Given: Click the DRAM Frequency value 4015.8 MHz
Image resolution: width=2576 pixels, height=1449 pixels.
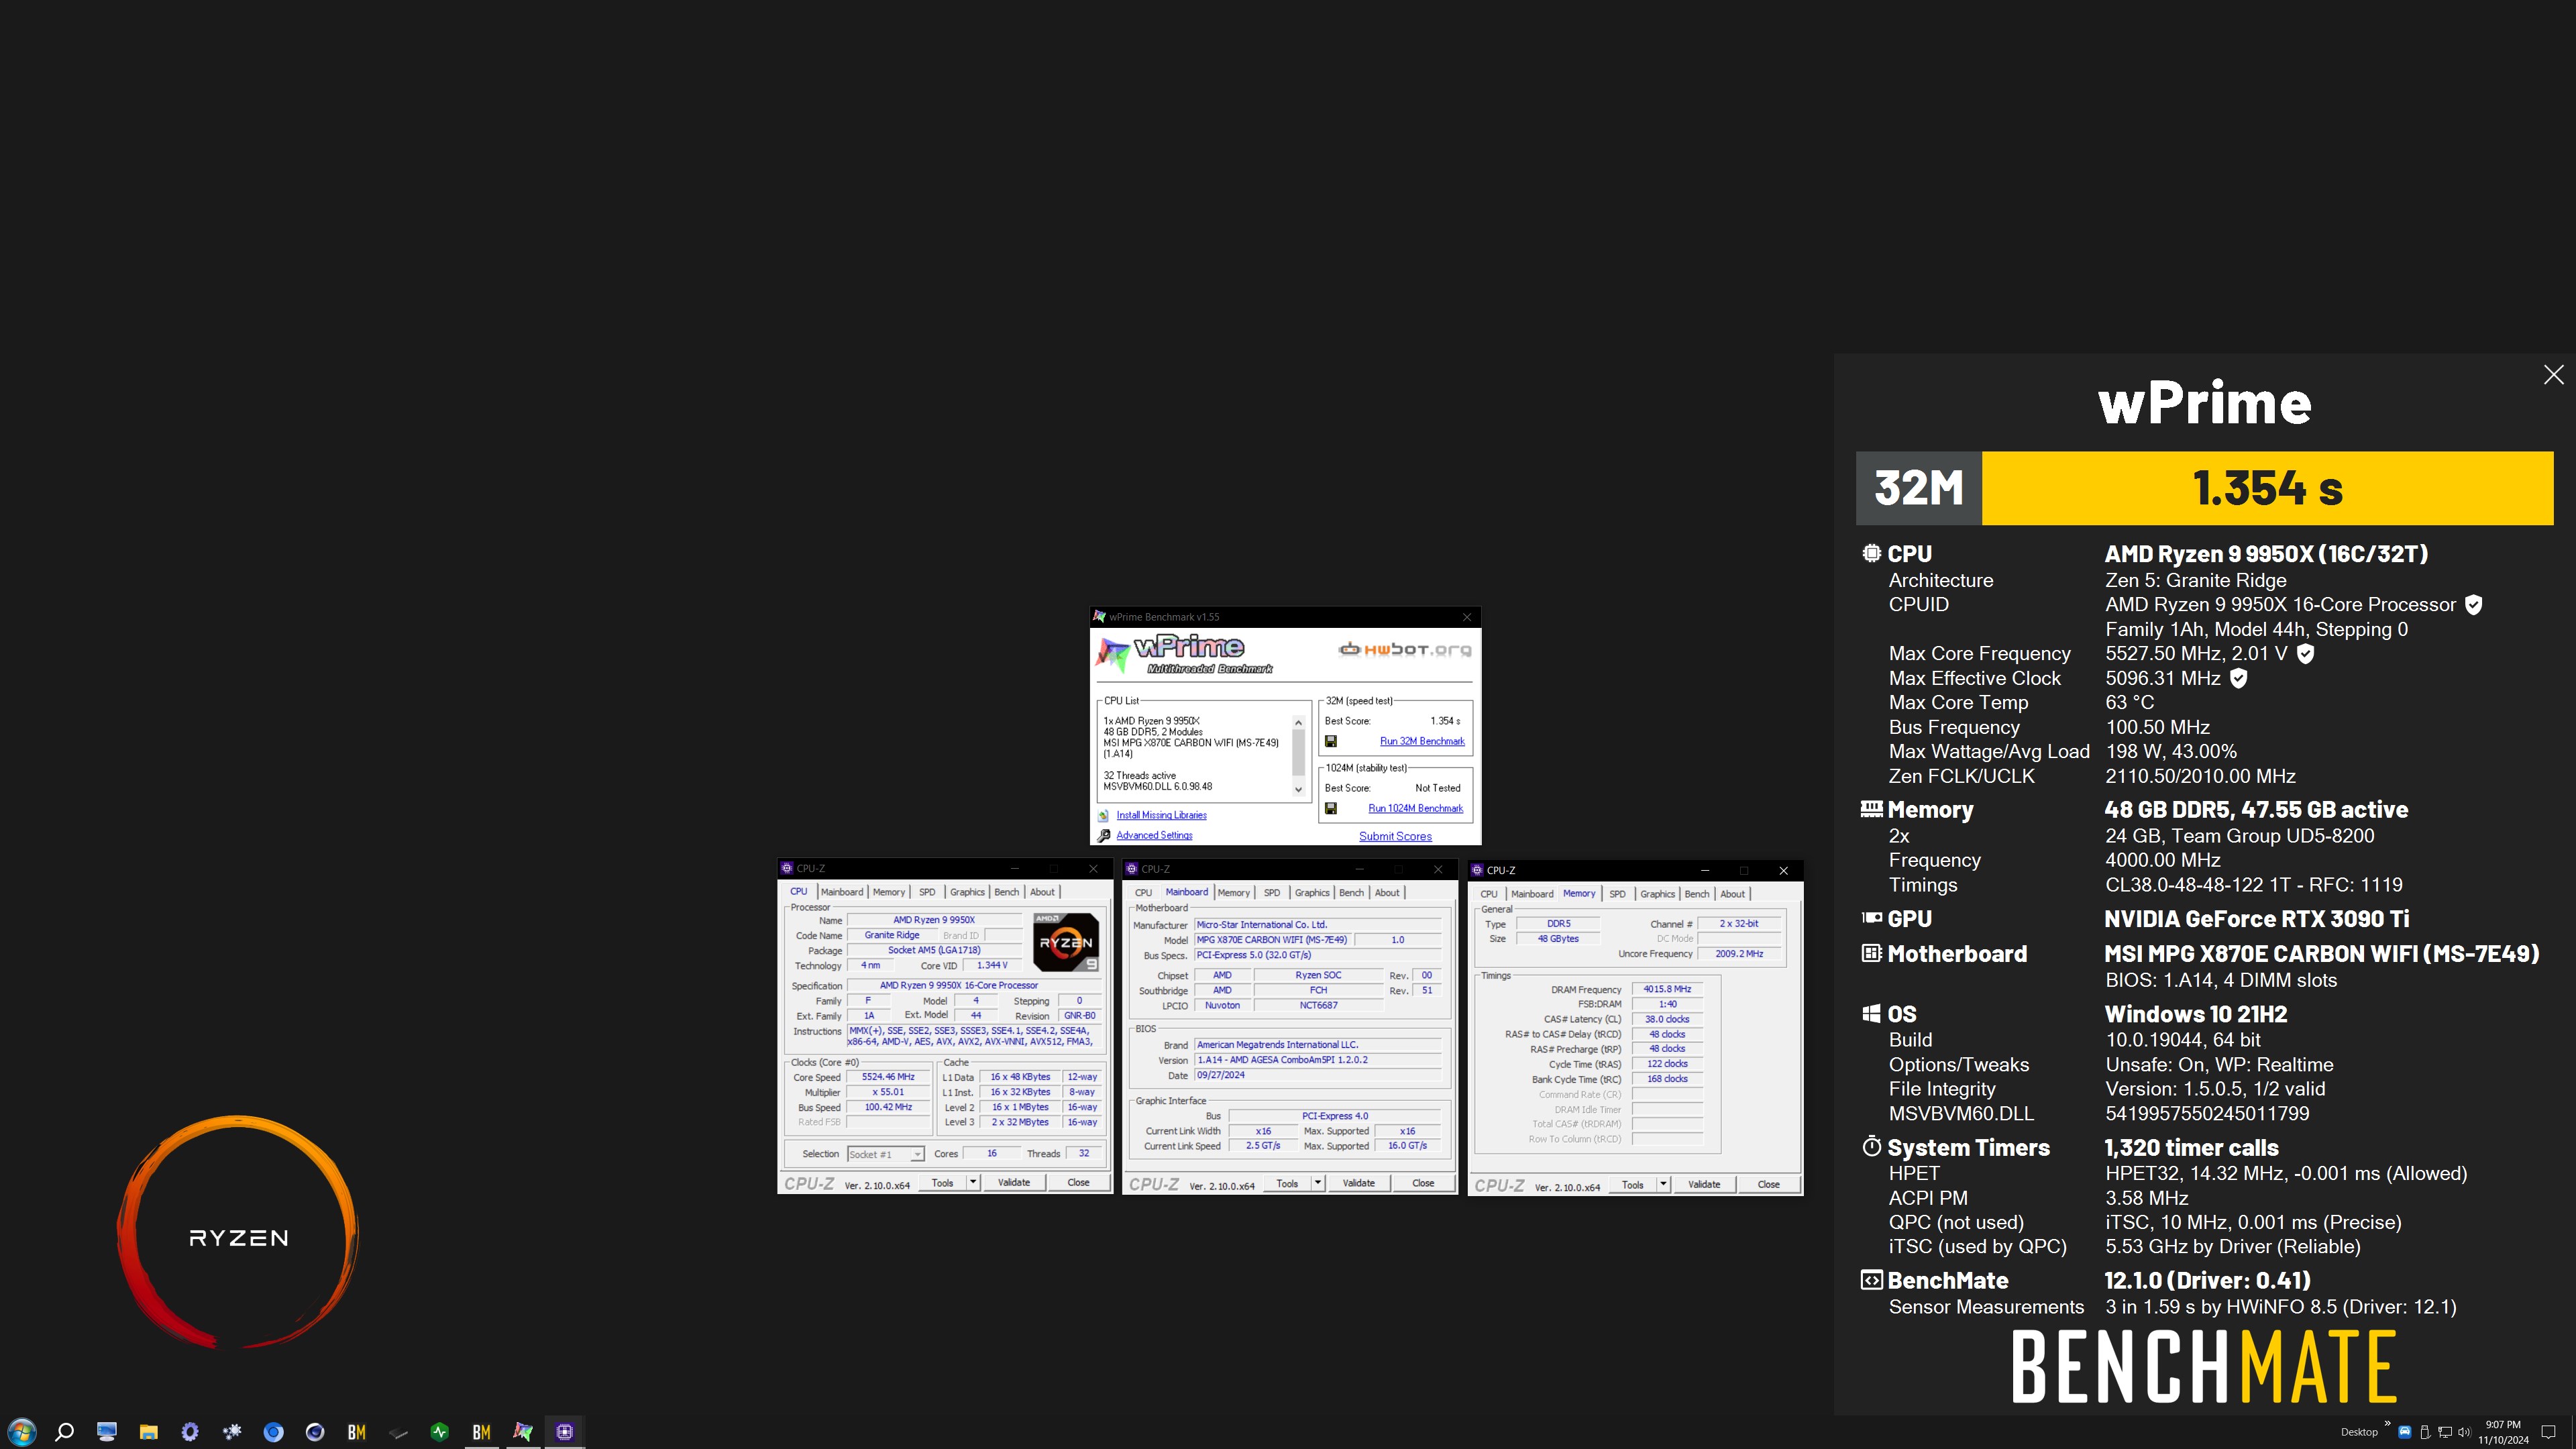Looking at the screenshot, I should (x=1667, y=989).
